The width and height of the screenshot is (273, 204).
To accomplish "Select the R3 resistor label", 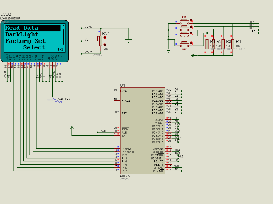I will coord(228,41).
